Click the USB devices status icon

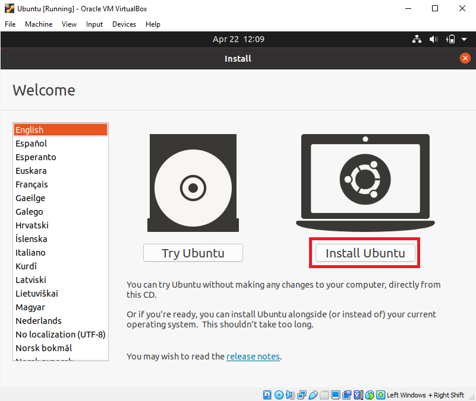pos(313,394)
